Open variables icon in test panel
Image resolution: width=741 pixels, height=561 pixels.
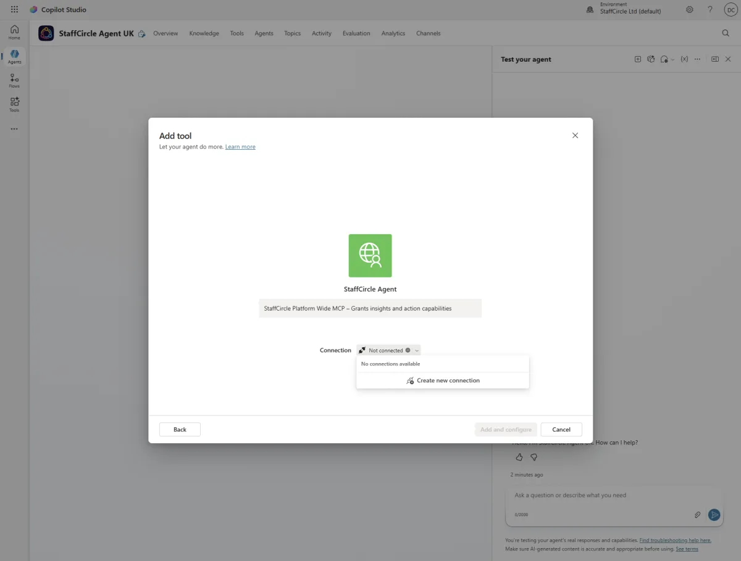pyautogui.click(x=684, y=59)
